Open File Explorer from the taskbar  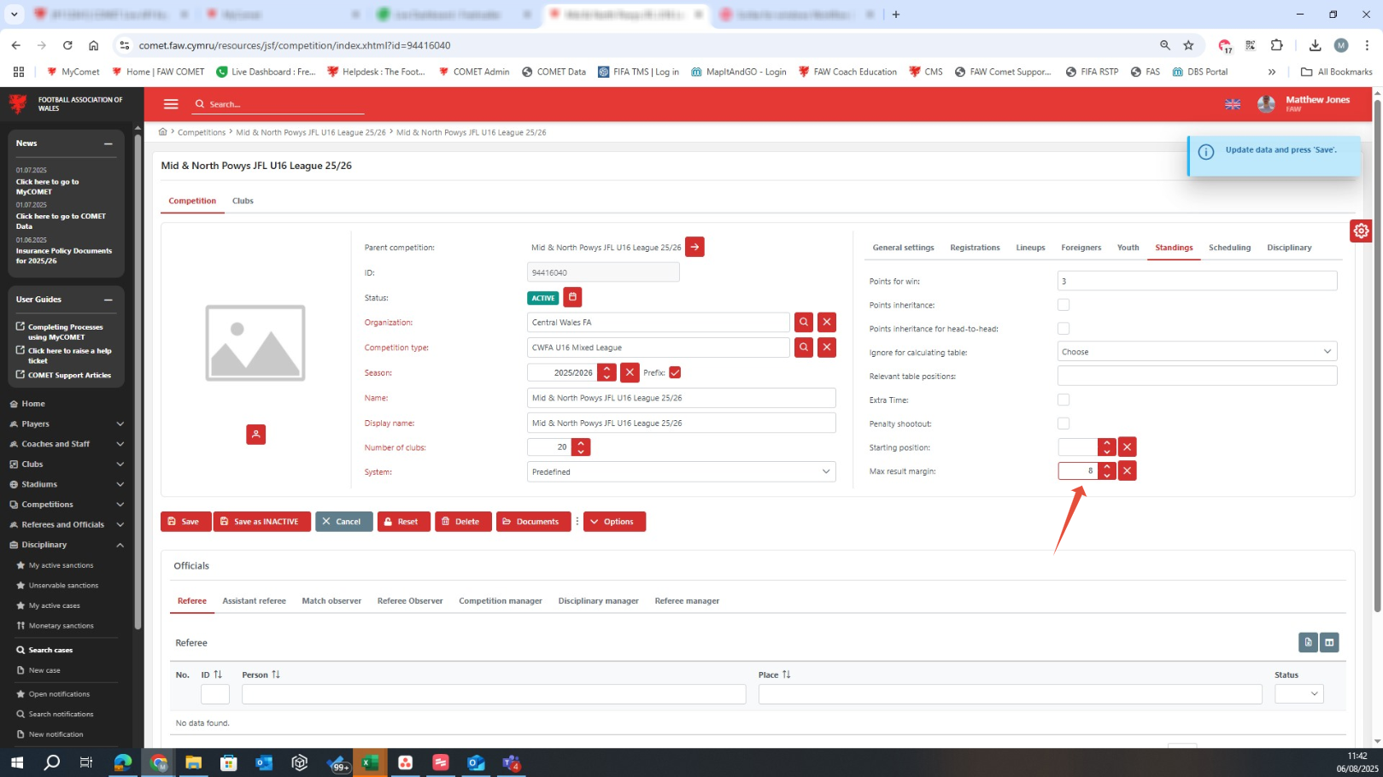pos(193,762)
